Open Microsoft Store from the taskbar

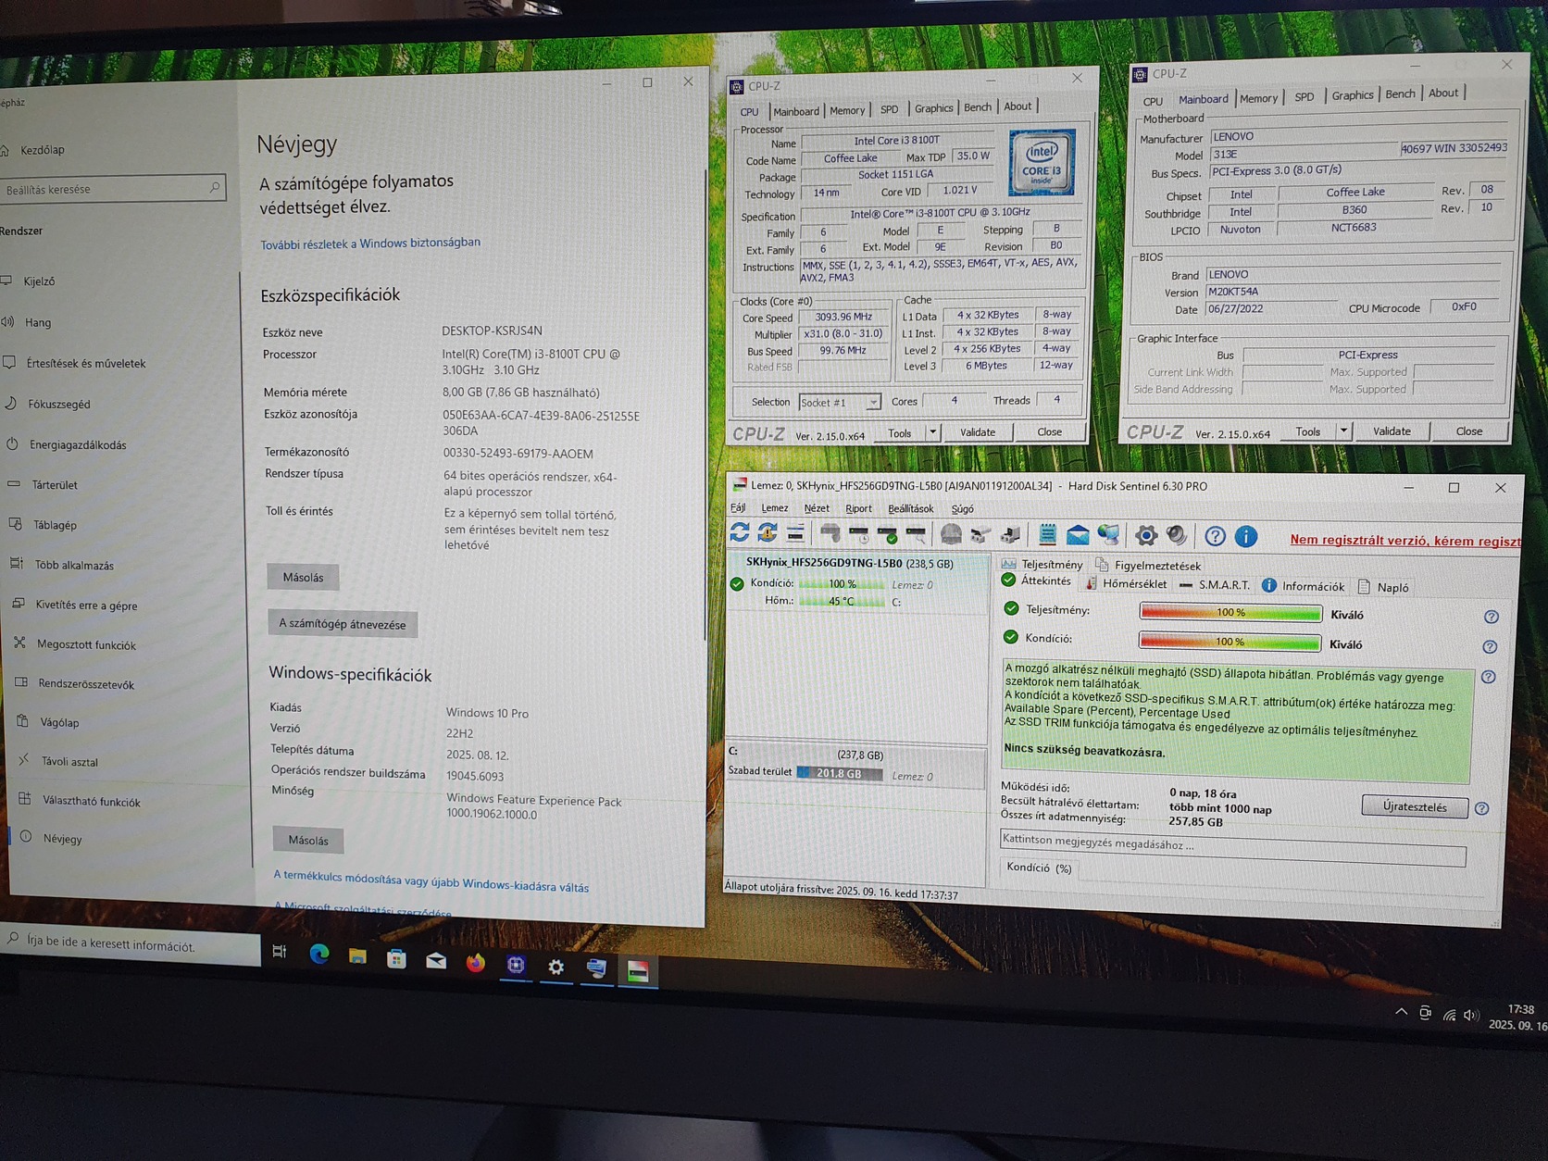coord(396,959)
